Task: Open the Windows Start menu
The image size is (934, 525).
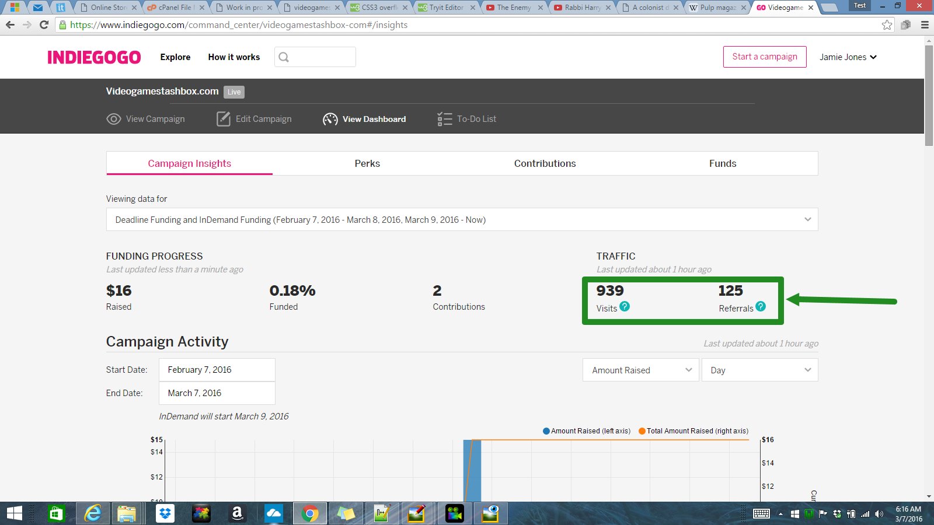Action: coord(14,513)
